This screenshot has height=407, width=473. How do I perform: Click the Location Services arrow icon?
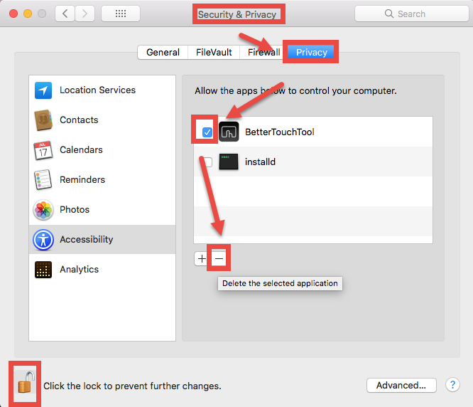[43, 90]
